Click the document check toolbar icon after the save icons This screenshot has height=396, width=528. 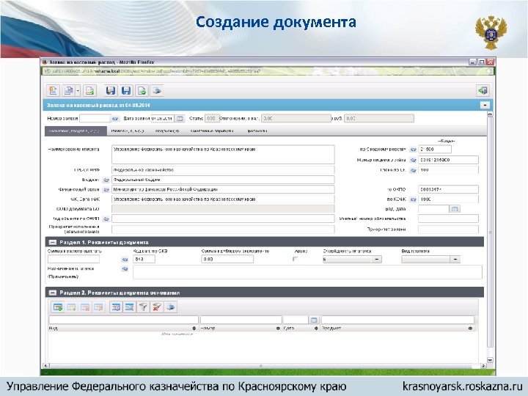142,91
